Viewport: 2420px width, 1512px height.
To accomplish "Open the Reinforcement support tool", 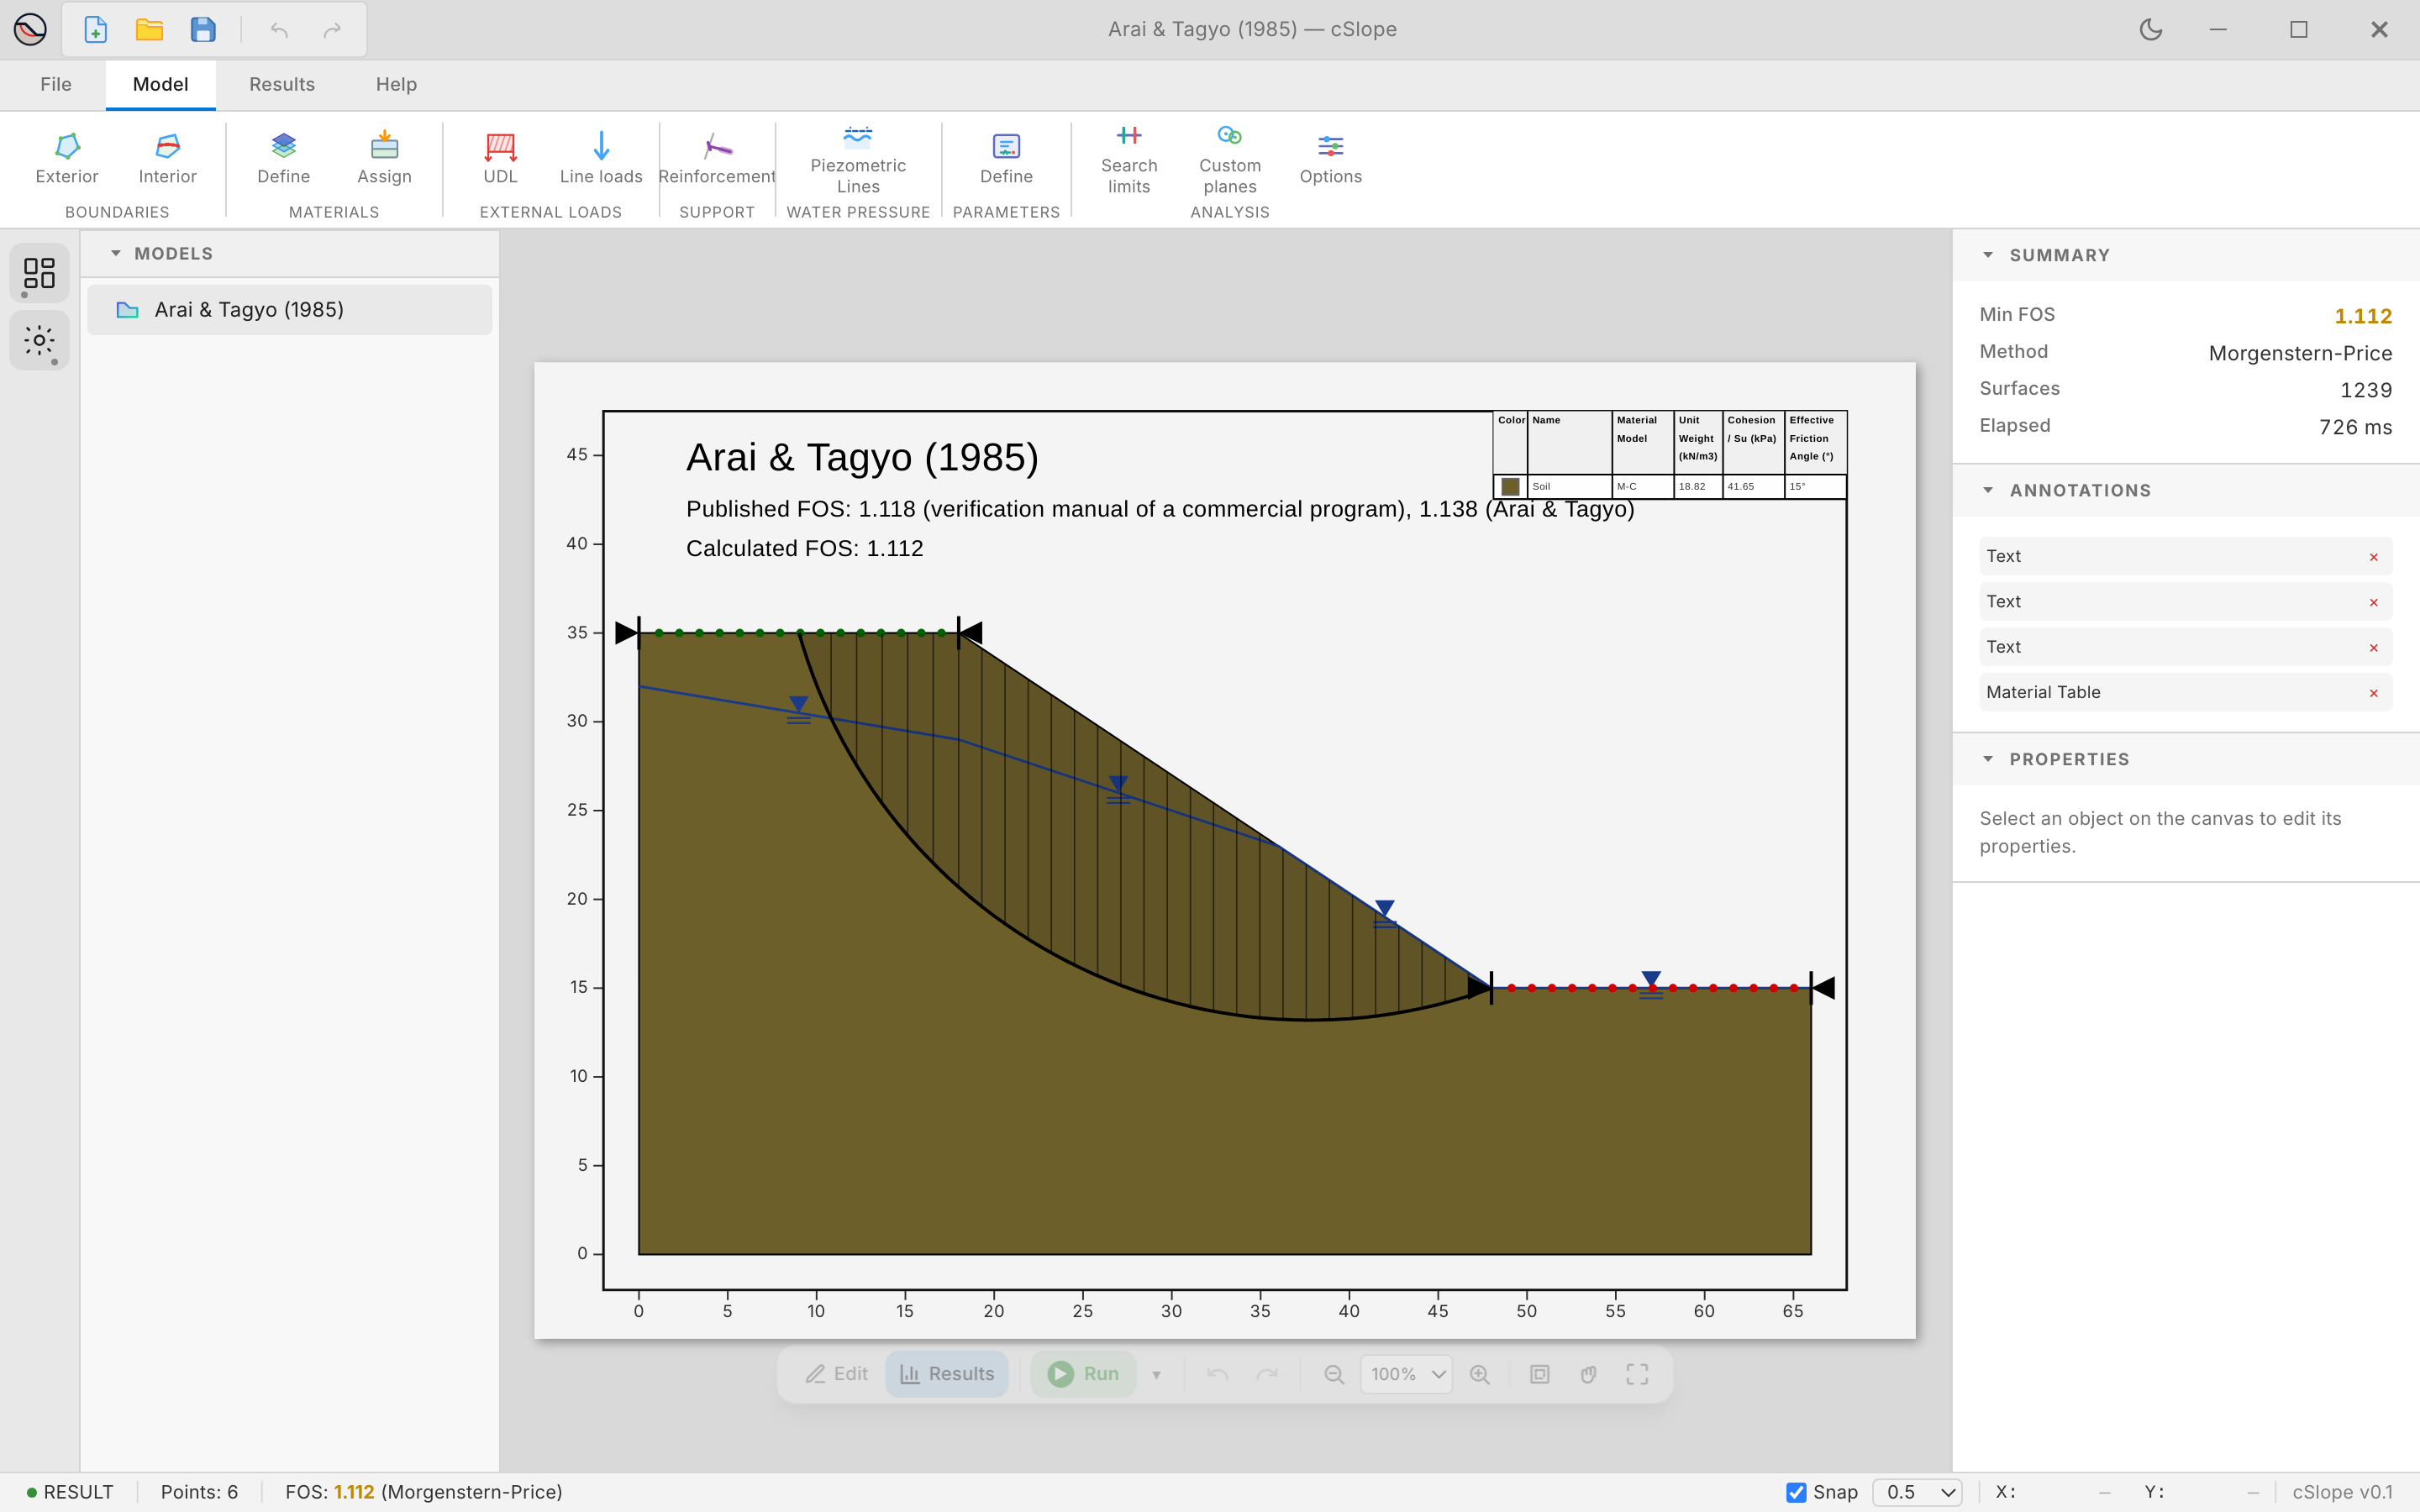I will pyautogui.click(x=717, y=159).
